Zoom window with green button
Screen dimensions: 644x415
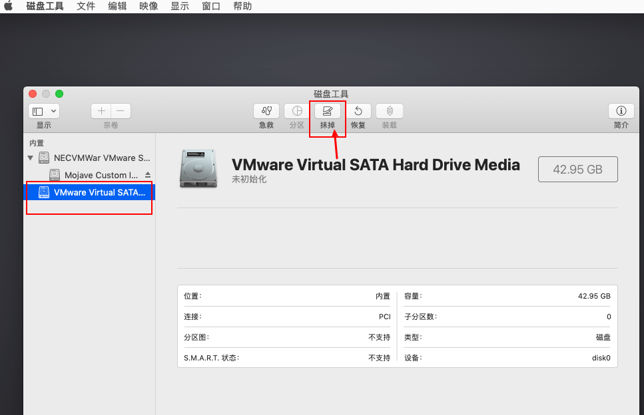pos(59,94)
